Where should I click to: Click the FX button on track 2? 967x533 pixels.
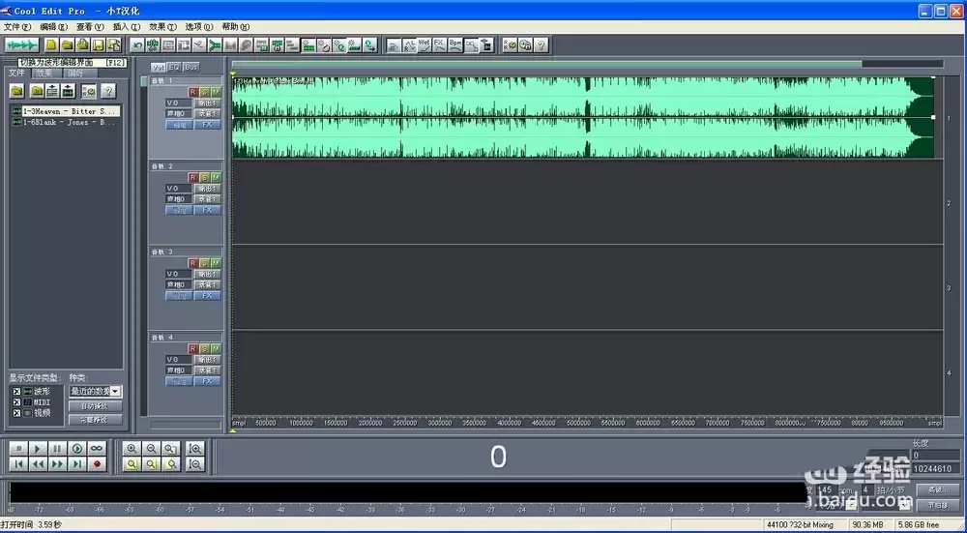coord(207,210)
